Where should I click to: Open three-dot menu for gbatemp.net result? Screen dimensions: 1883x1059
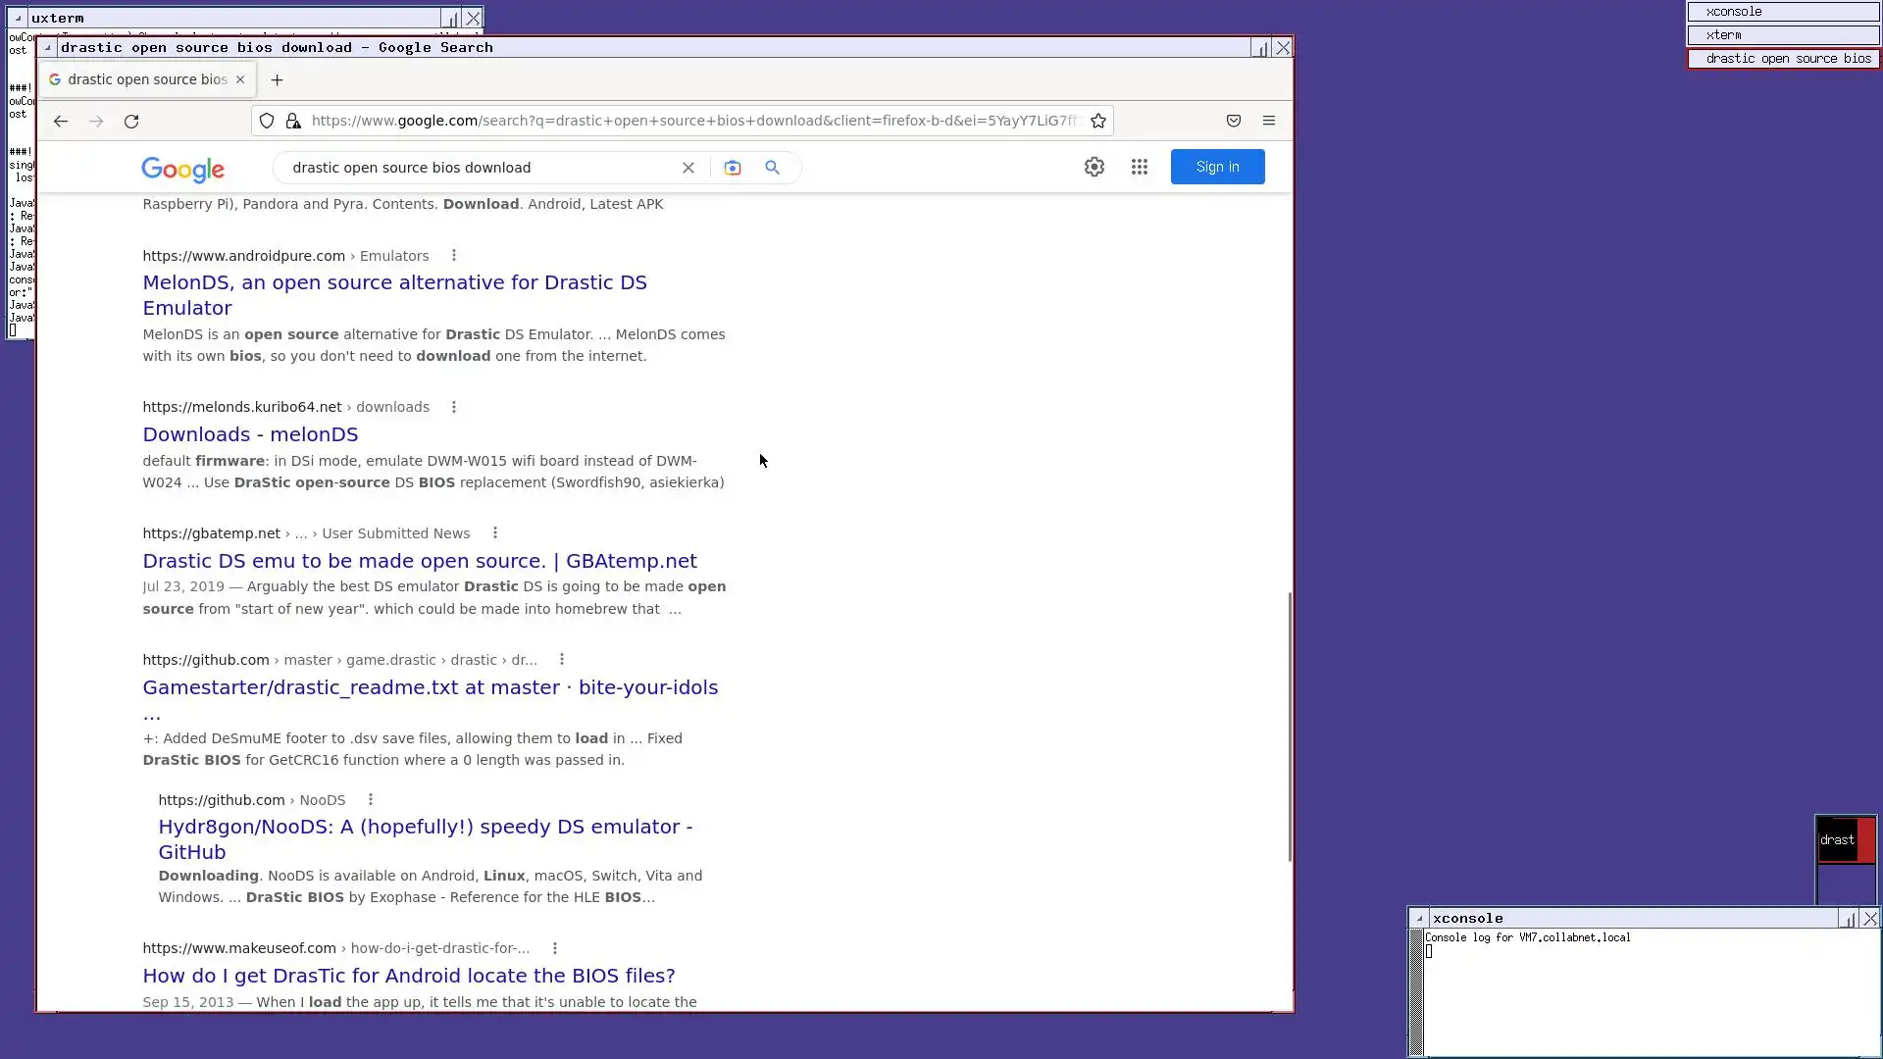click(x=495, y=533)
